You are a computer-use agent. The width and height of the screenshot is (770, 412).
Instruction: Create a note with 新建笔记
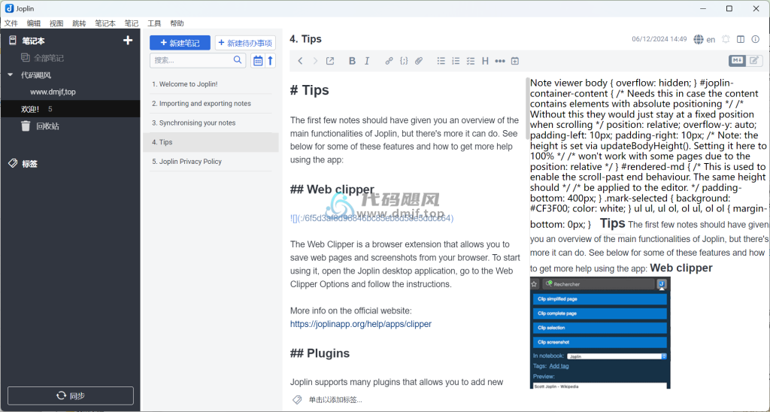[x=180, y=43]
